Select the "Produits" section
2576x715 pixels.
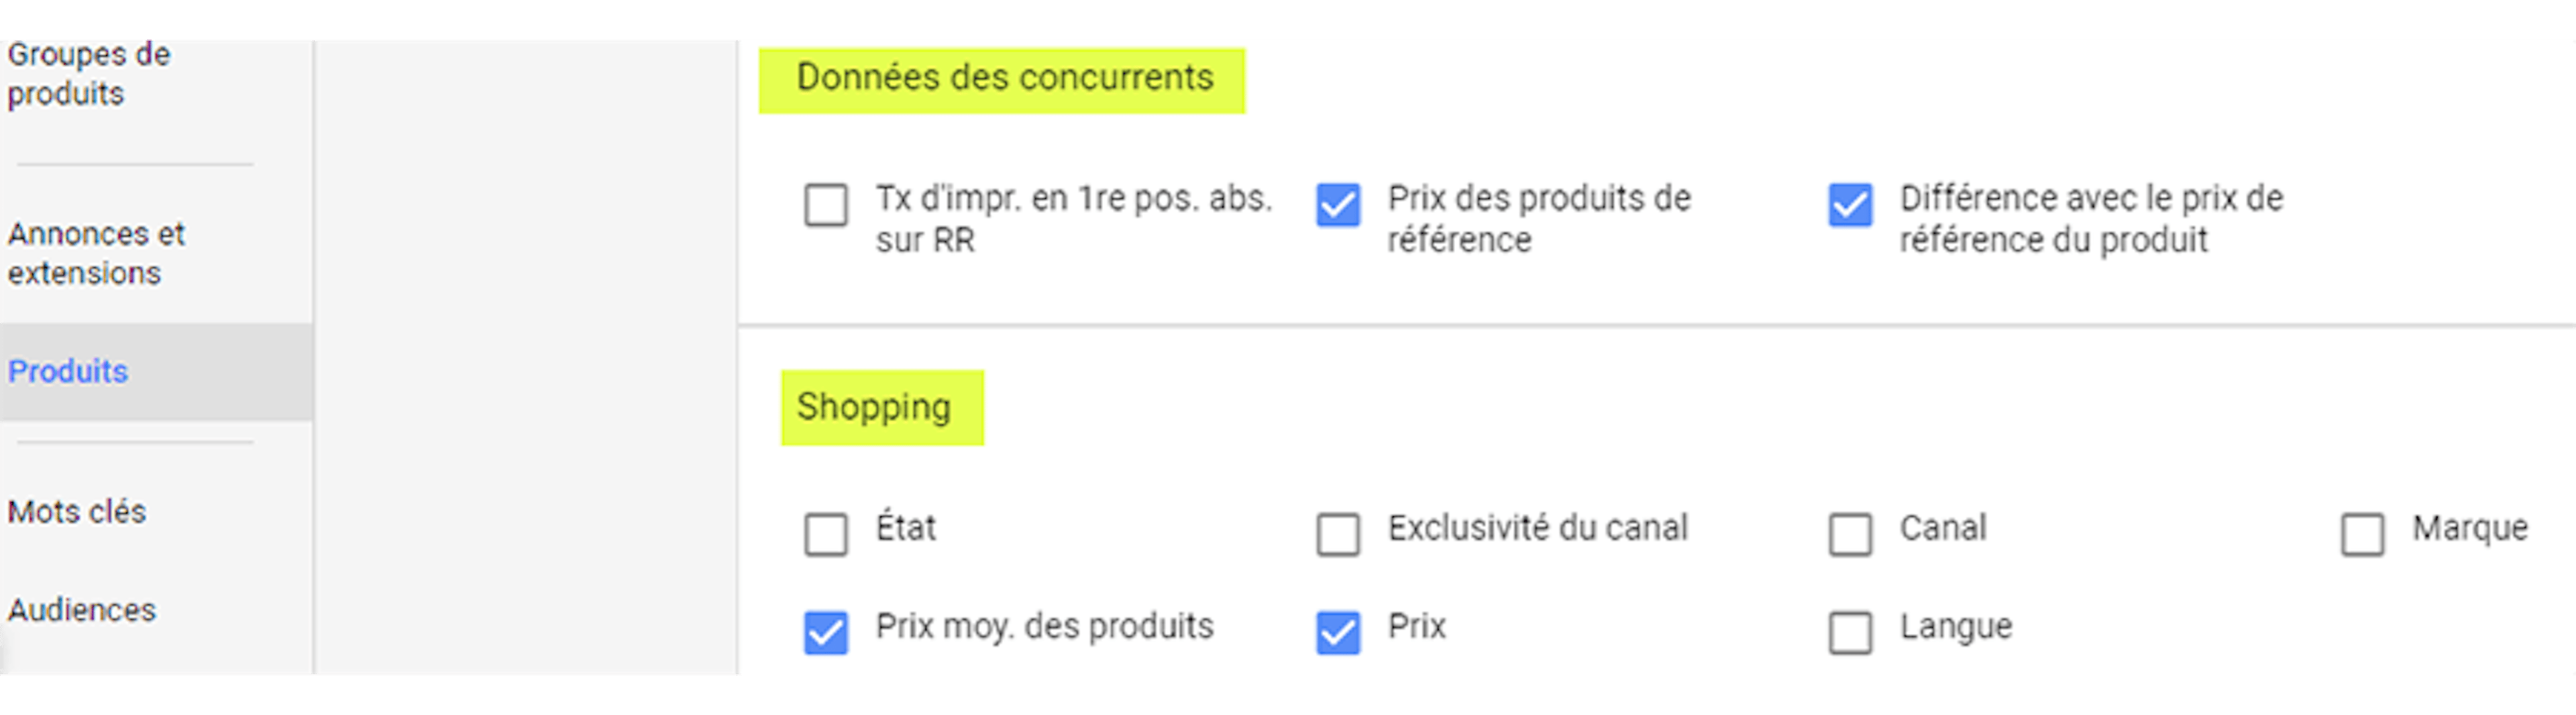click(68, 371)
